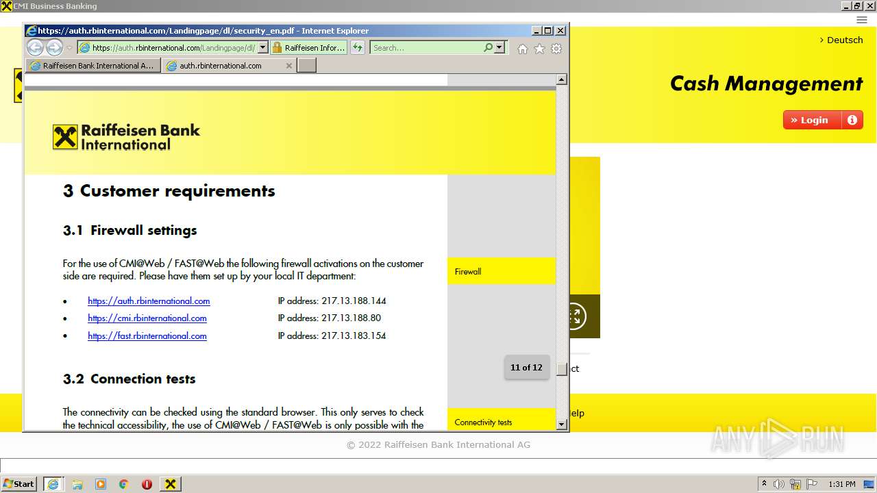Image resolution: width=877 pixels, height=493 pixels.
Task: Click the copyright 2022 Raiffeisen footer text
Action: point(438,444)
